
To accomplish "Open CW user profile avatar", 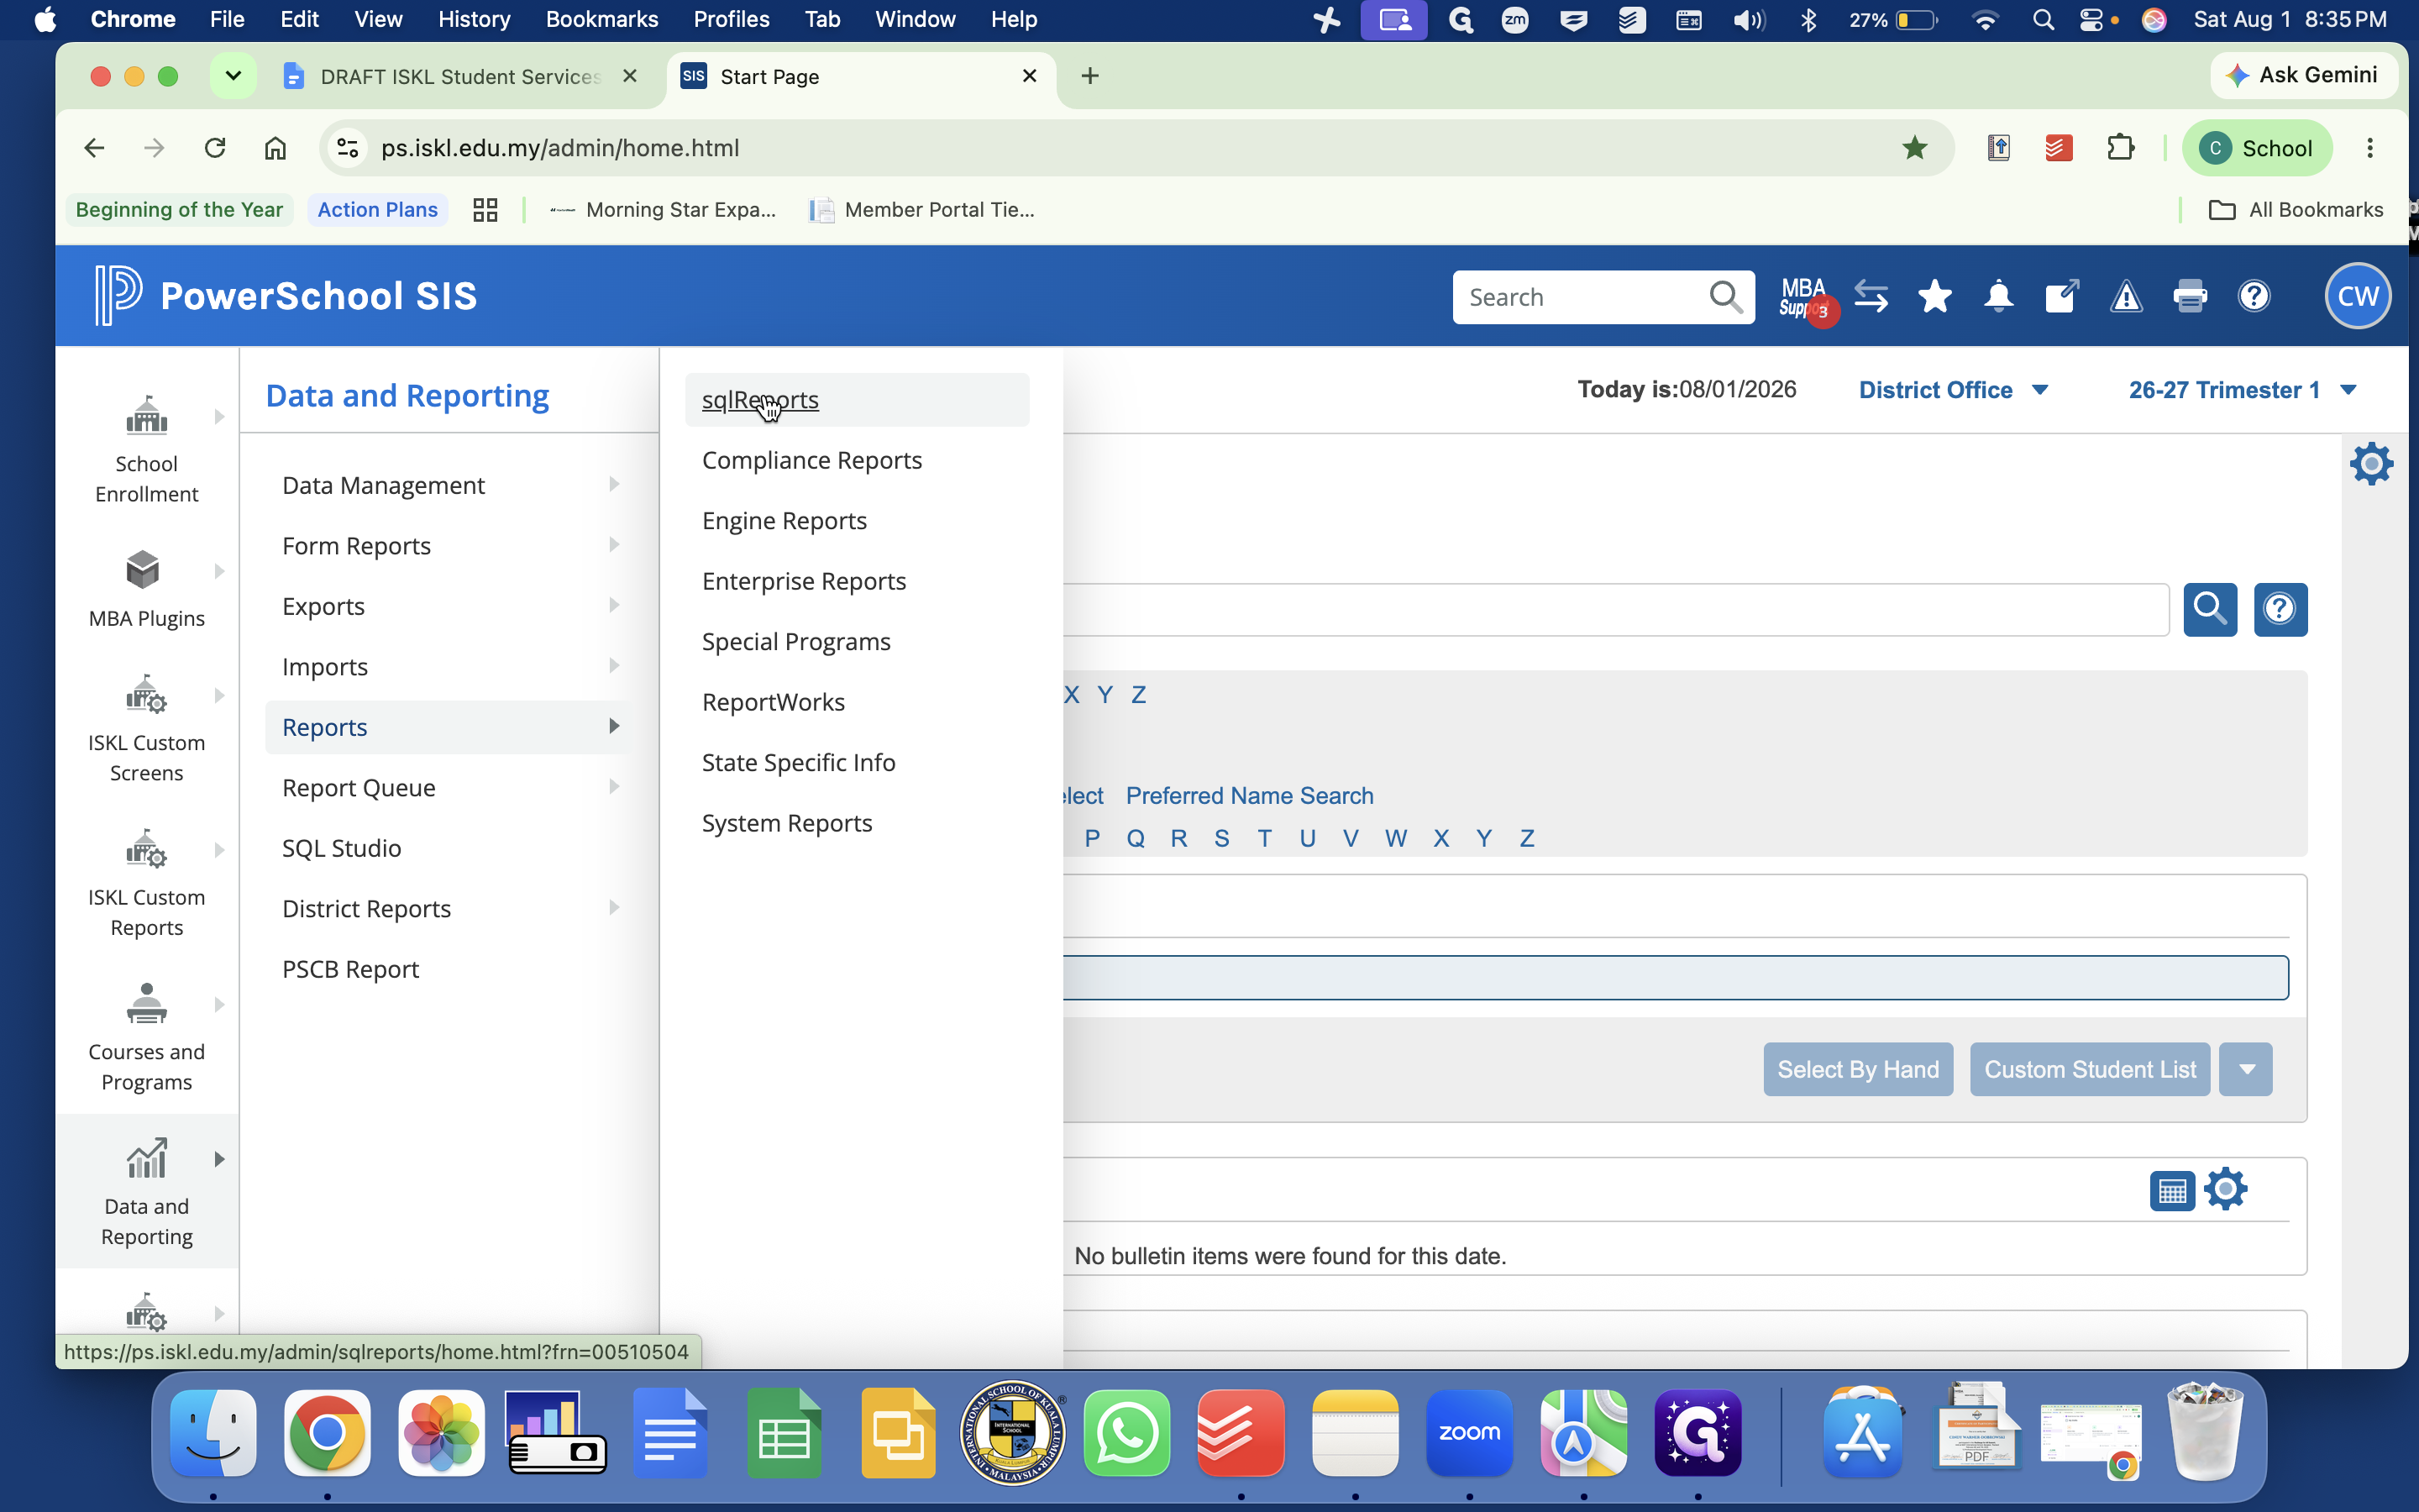I will [2358, 296].
